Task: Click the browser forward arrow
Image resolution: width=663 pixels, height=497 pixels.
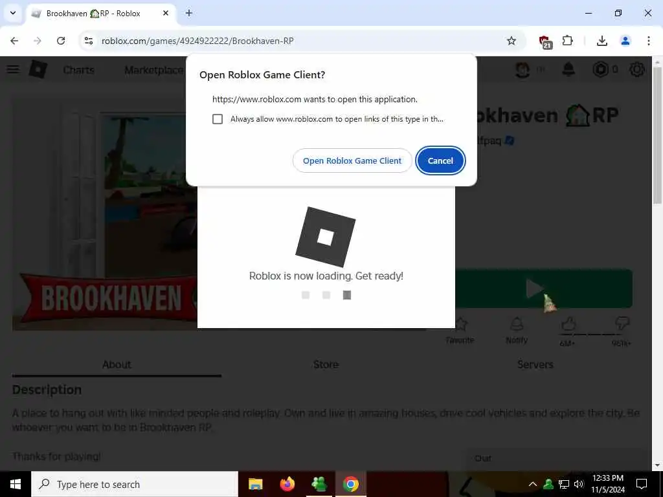Action: point(38,41)
